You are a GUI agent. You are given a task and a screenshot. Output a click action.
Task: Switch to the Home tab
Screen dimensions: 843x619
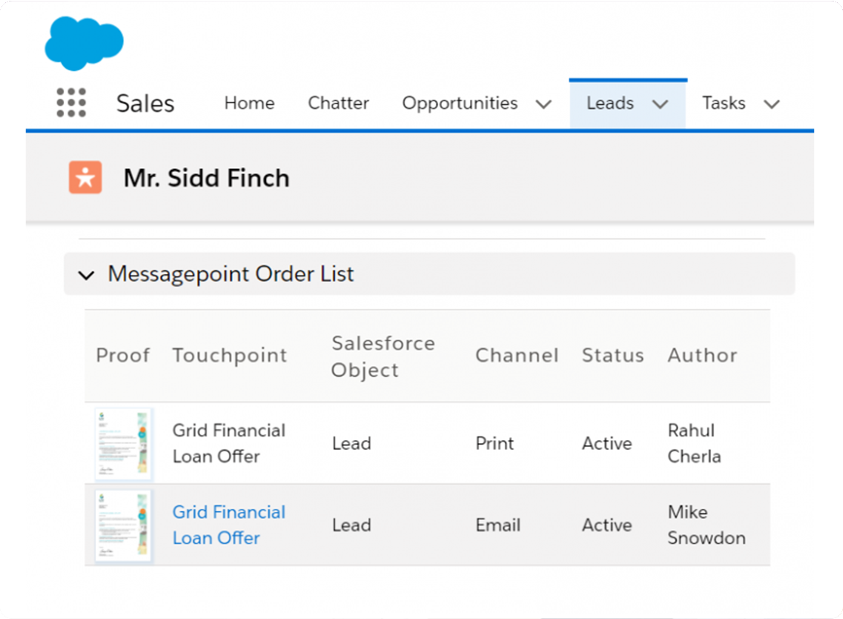(249, 103)
